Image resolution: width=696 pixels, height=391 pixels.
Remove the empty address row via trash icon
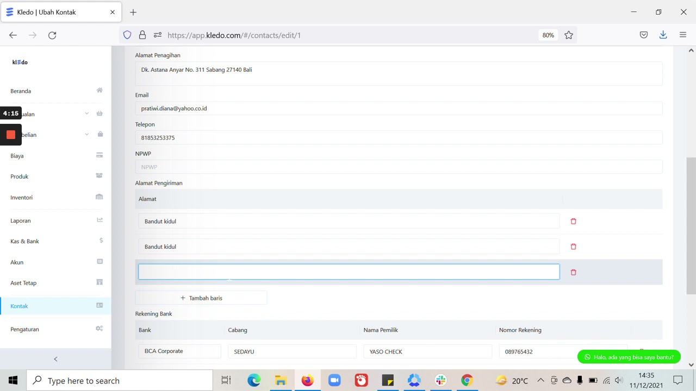573,272
